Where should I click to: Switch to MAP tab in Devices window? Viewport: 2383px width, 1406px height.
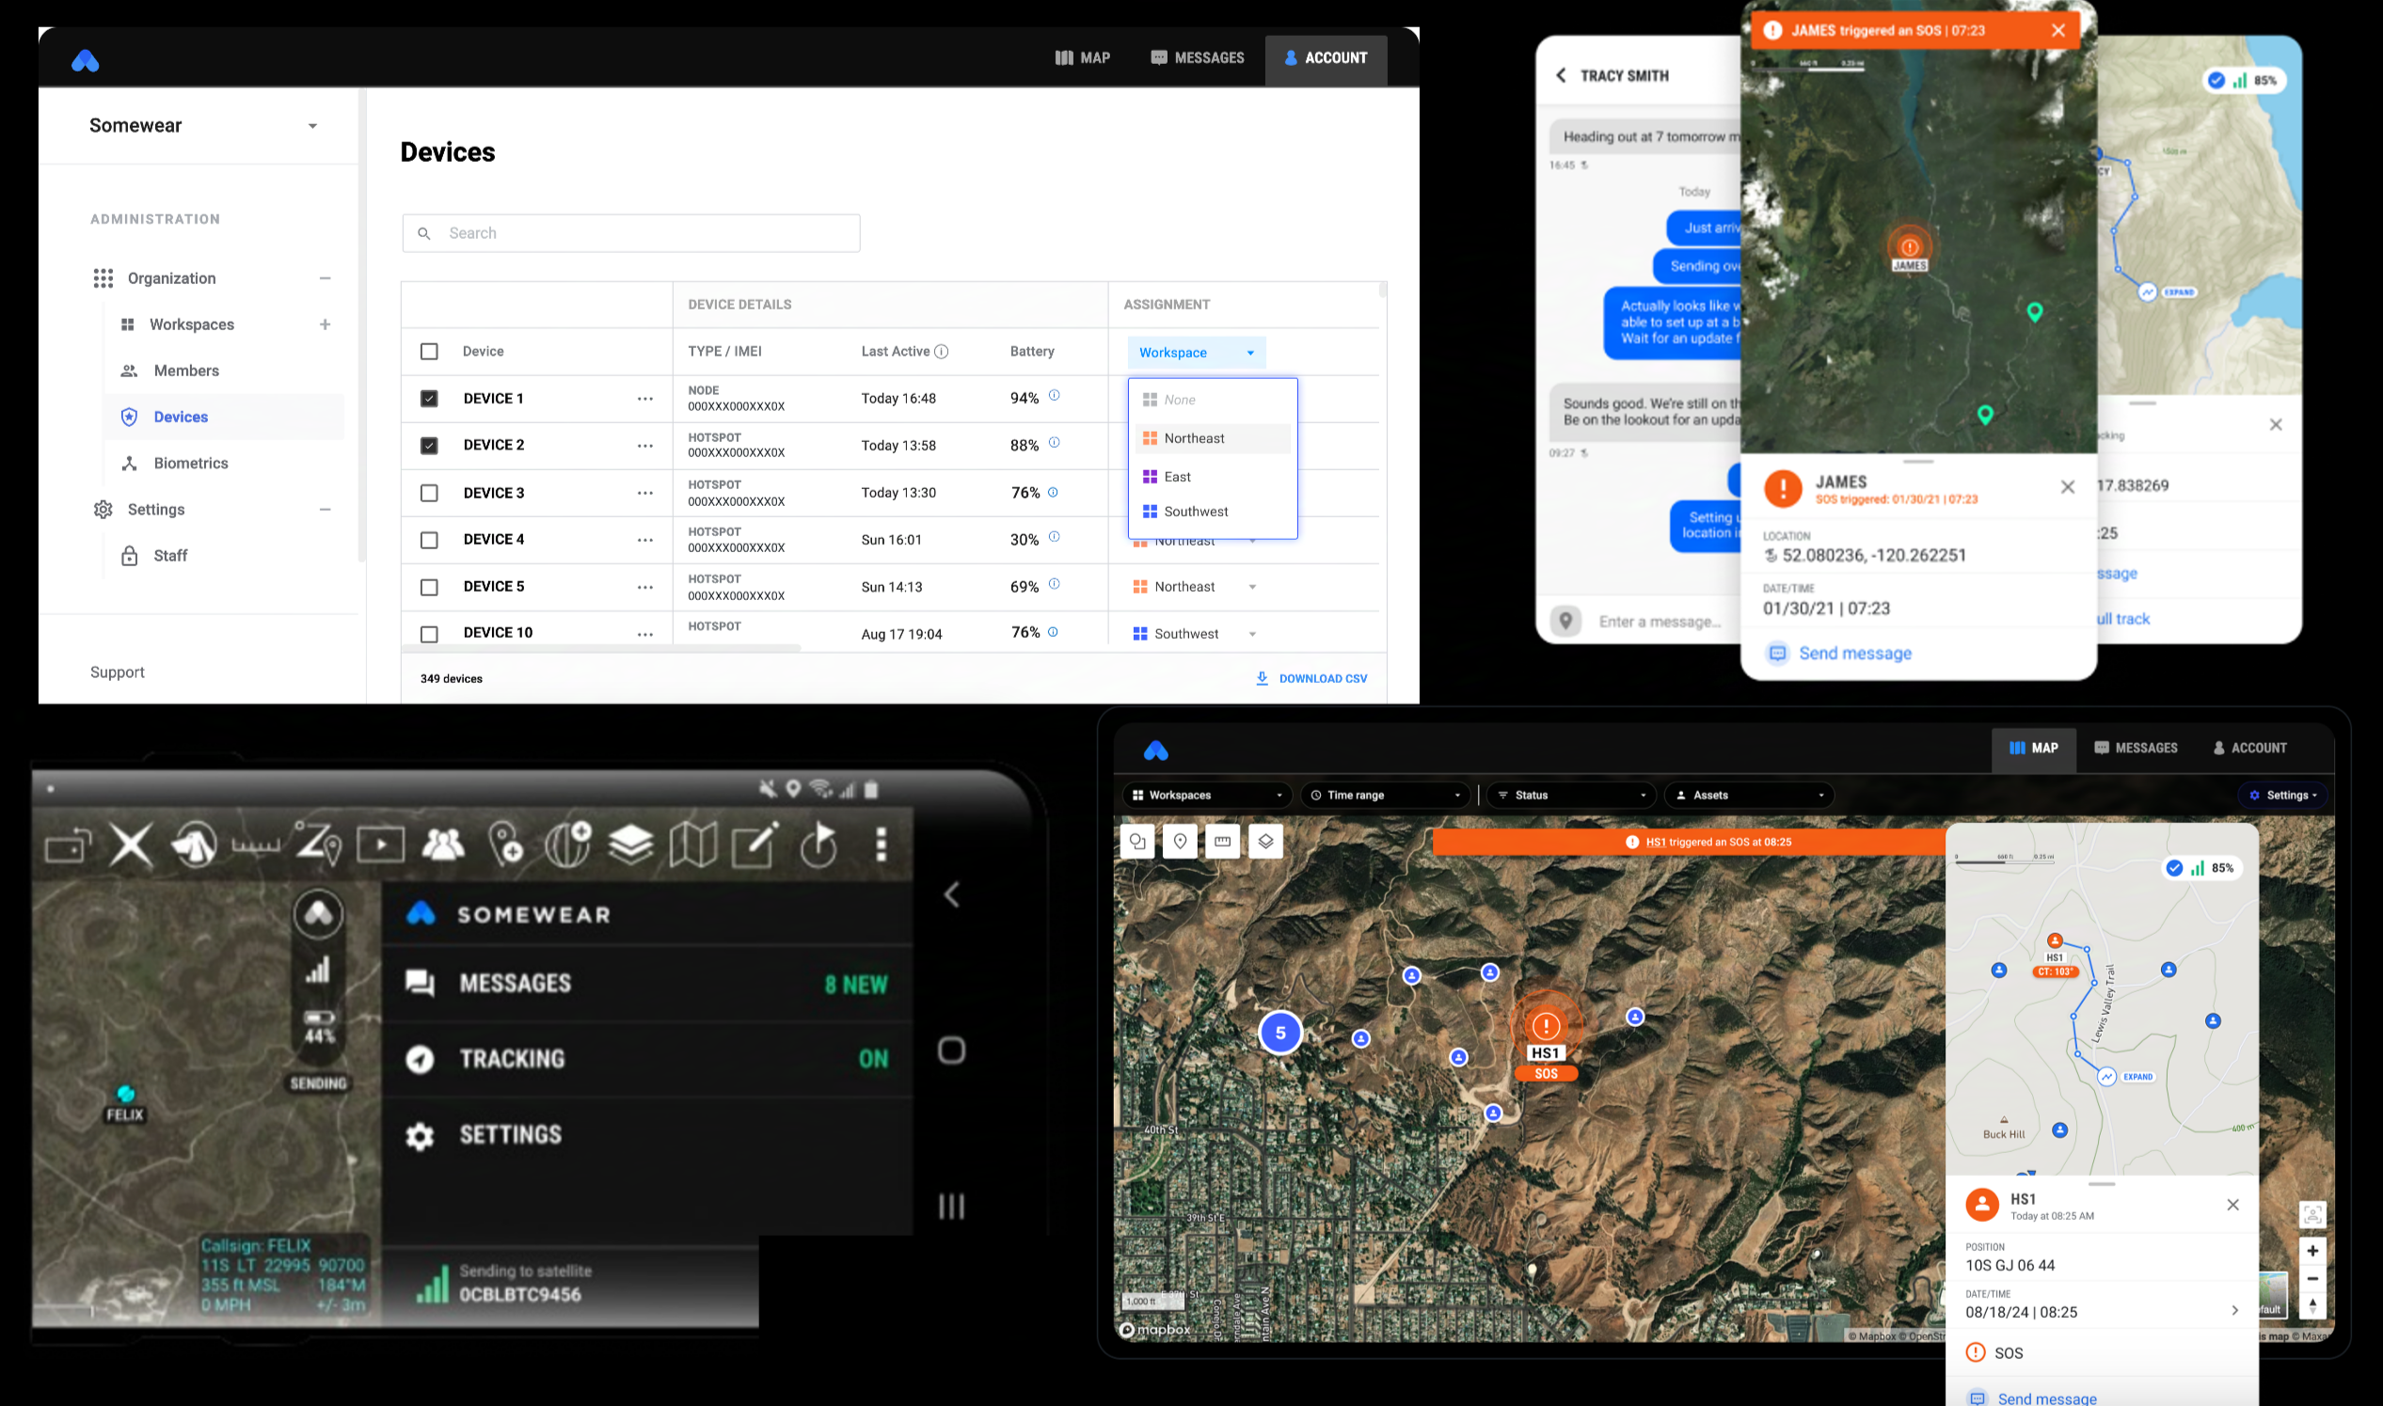click(1082, 57)
